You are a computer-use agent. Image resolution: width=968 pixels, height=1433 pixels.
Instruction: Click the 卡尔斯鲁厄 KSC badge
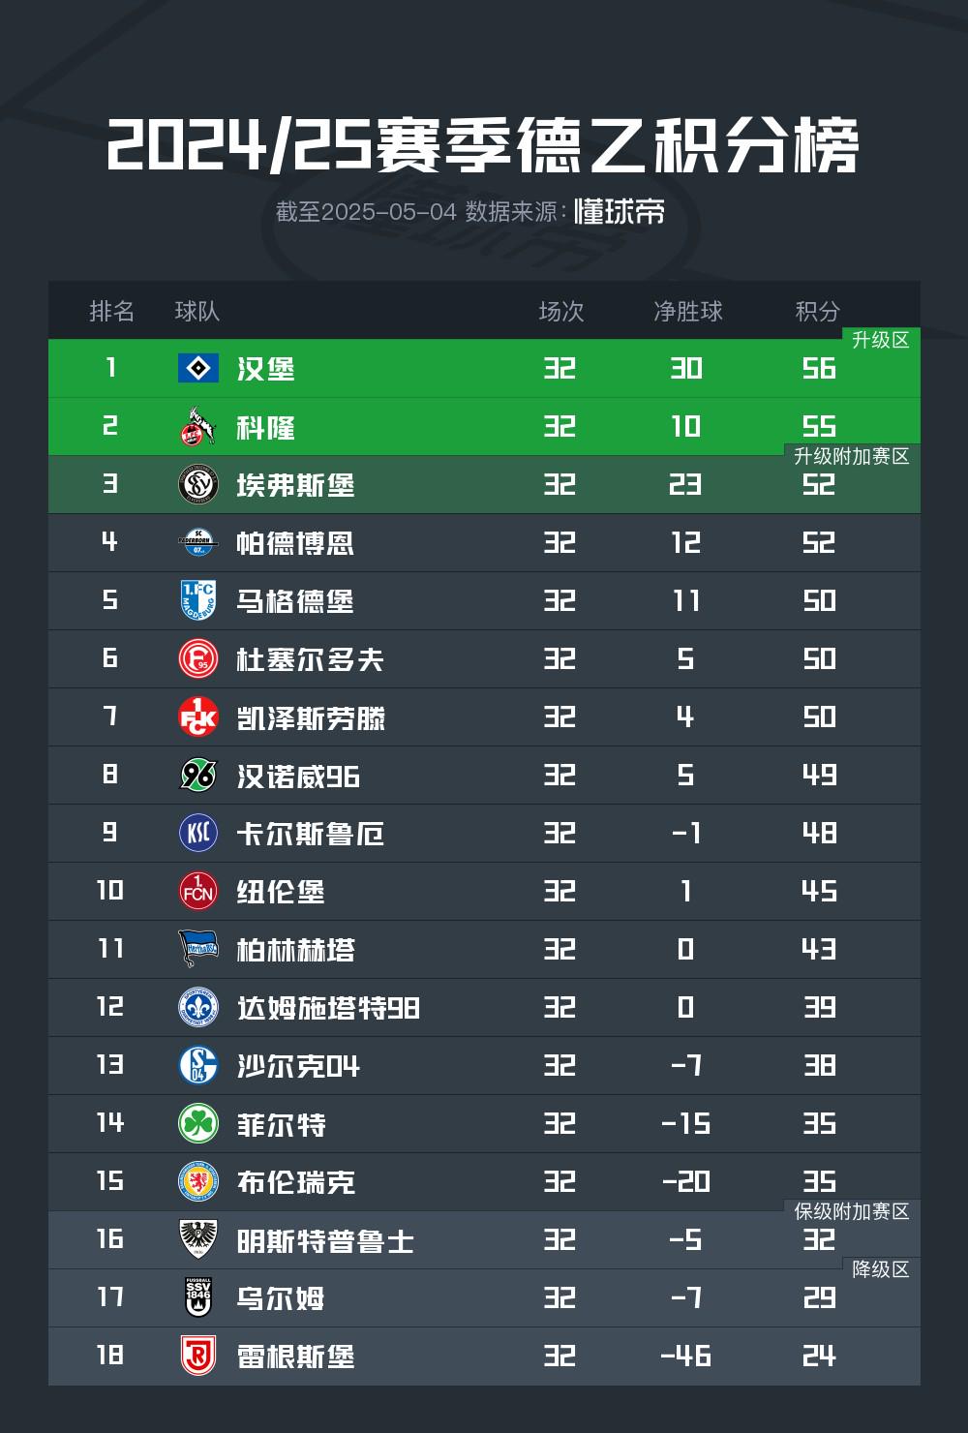pyautogui.click(x=198, y=833)
